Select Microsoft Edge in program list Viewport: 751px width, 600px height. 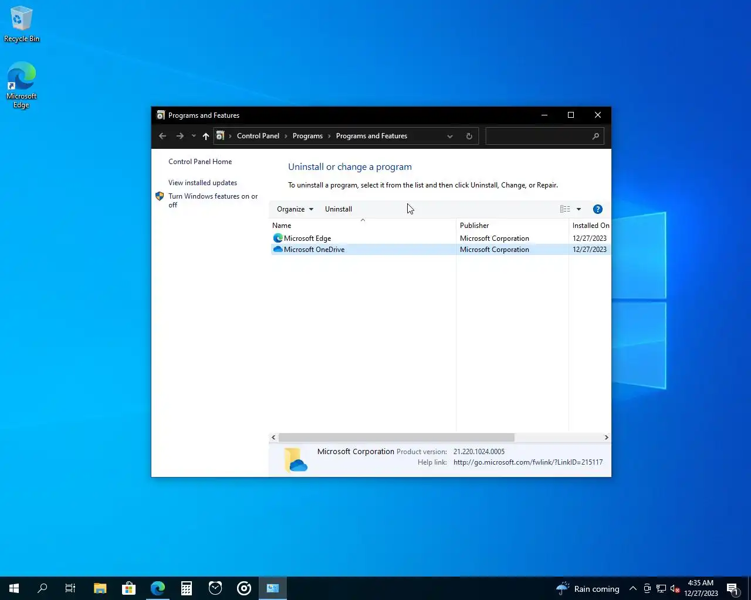(307, 238)
